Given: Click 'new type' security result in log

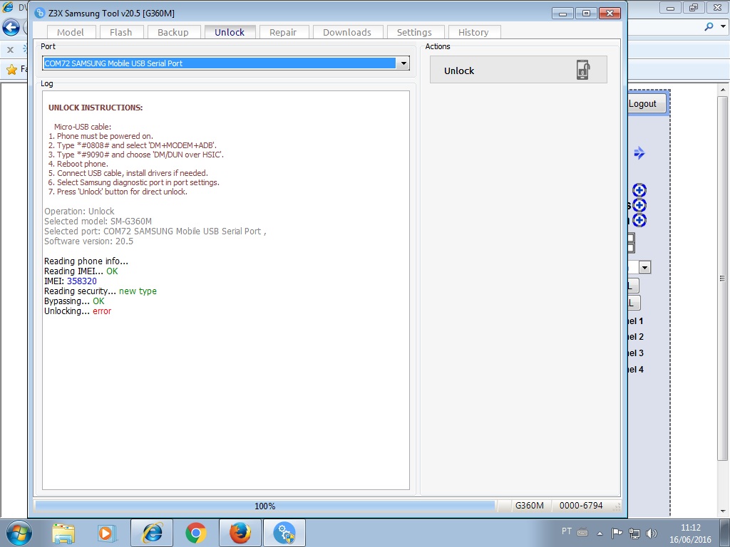Looking at the screenshot, I should point(138,291).
